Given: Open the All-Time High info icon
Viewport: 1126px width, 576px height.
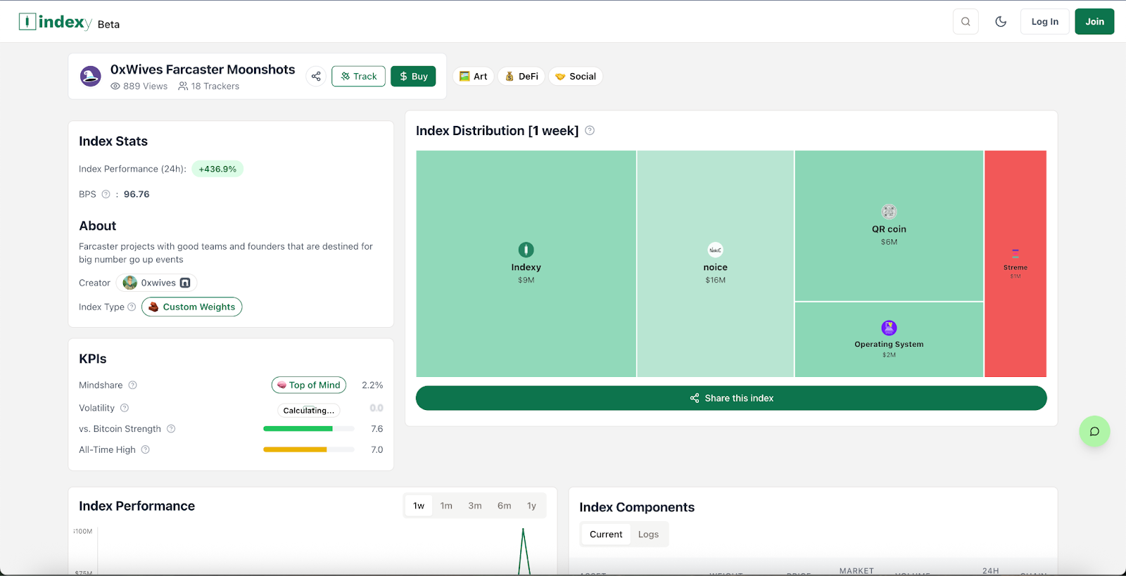Looking at the screenshot, I should point(146,450).
